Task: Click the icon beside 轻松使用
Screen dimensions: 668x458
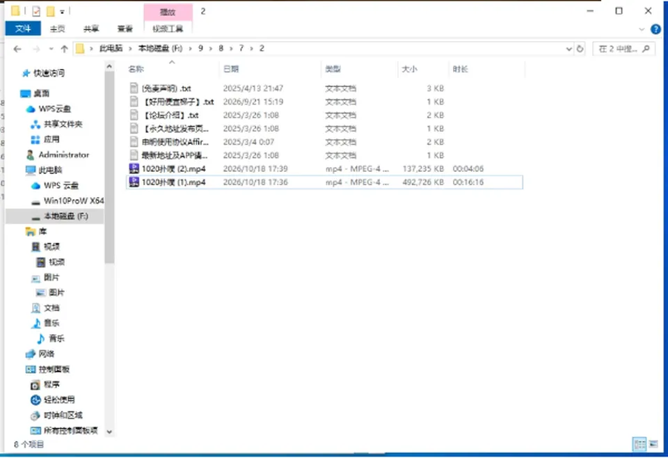Action: click(35, 400)
